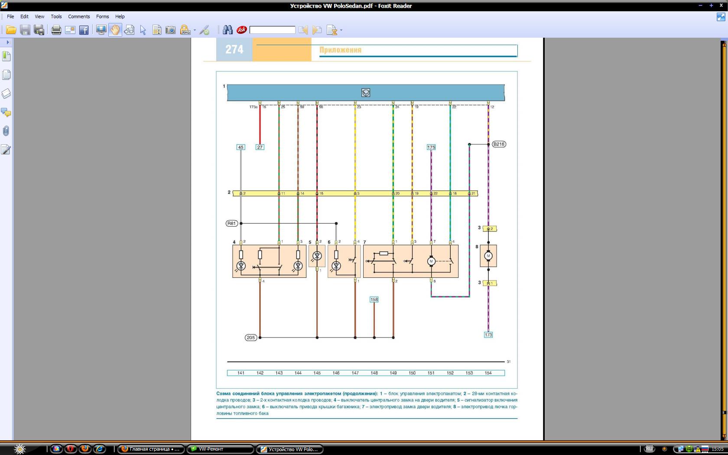Viewport: 728px width, 455px height.
Task: Click the Print icon in toolbar
Action: [56, 30]
